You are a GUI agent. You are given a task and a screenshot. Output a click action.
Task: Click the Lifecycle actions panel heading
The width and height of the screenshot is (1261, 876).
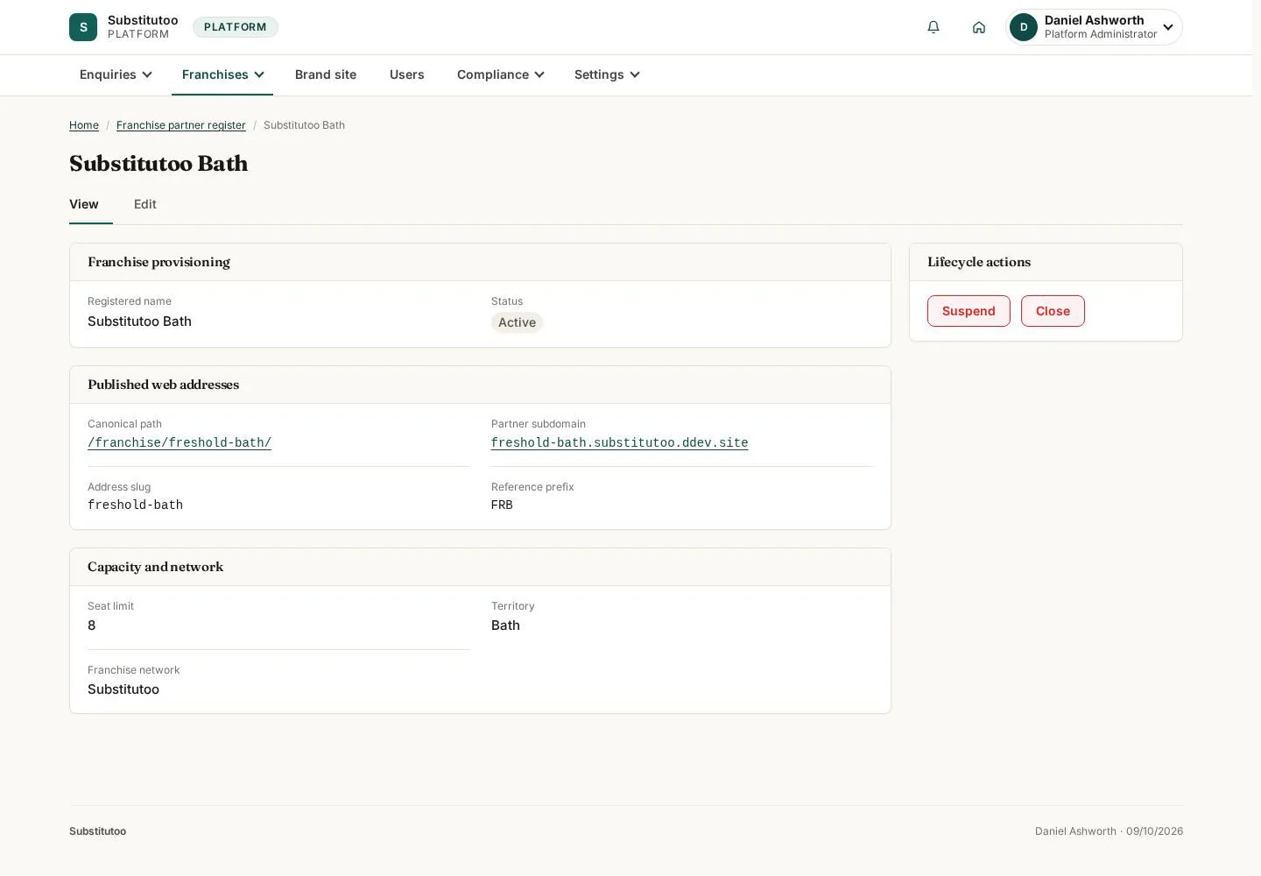pos(979,262)
